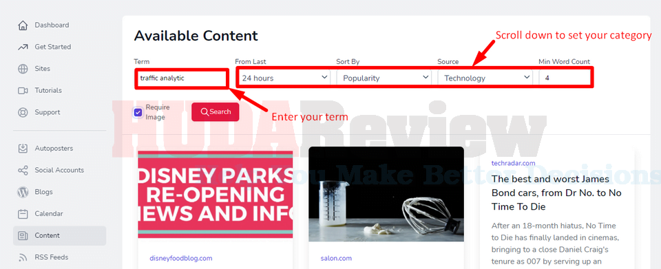Follow the salon.com source link
Viewport: 661px width, 269px height.
pos(336,258)
